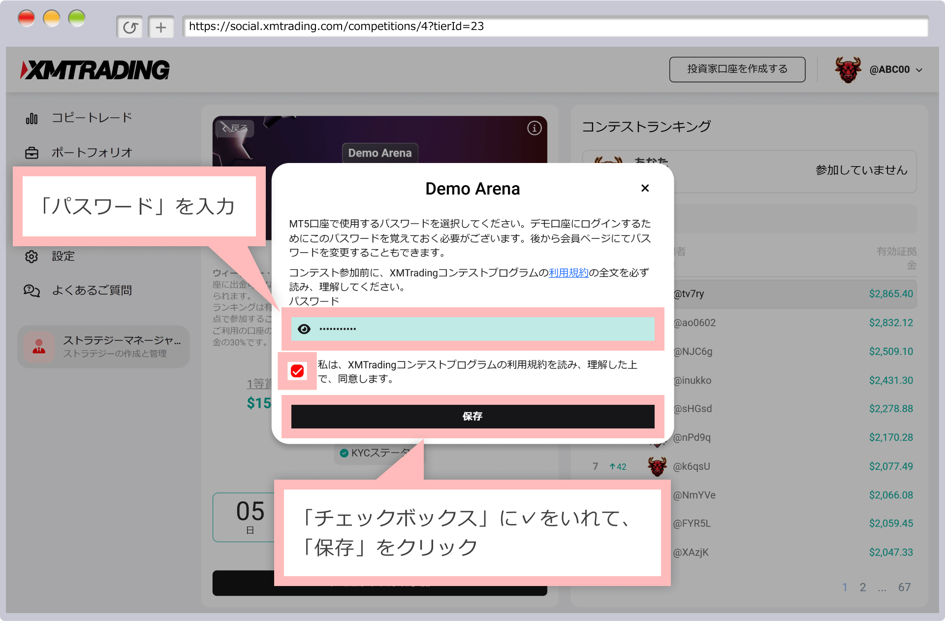This screenshot has width=945, height=621.
Task: Open 設定 in sidebar
Action: pos(63,256)
